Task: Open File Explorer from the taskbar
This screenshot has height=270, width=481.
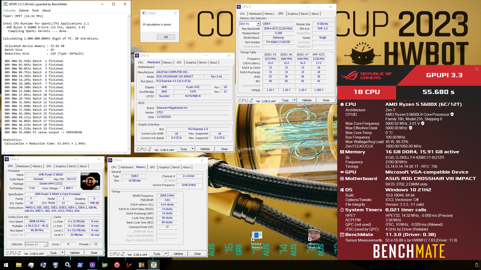Action: (19, 265)
